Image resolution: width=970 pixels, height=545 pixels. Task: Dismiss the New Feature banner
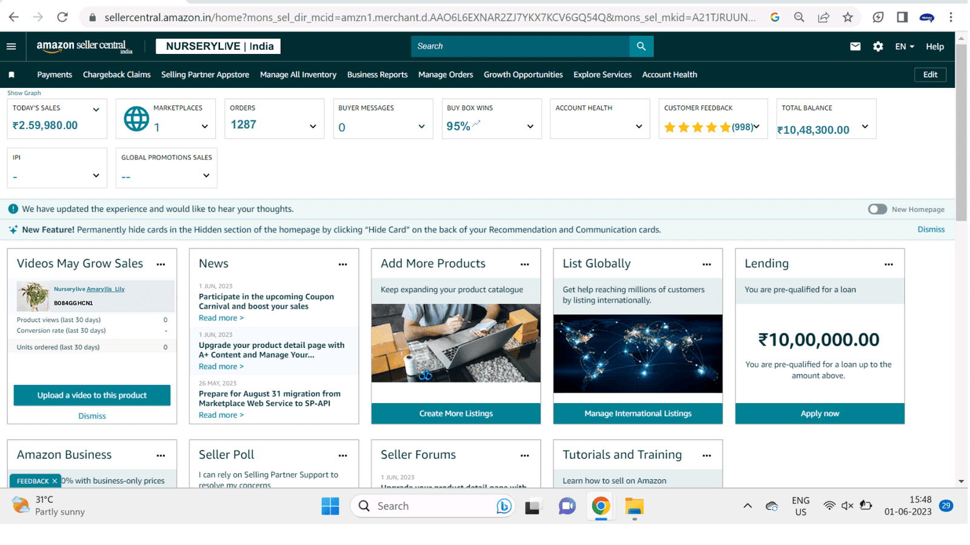[x=931, y=230]
